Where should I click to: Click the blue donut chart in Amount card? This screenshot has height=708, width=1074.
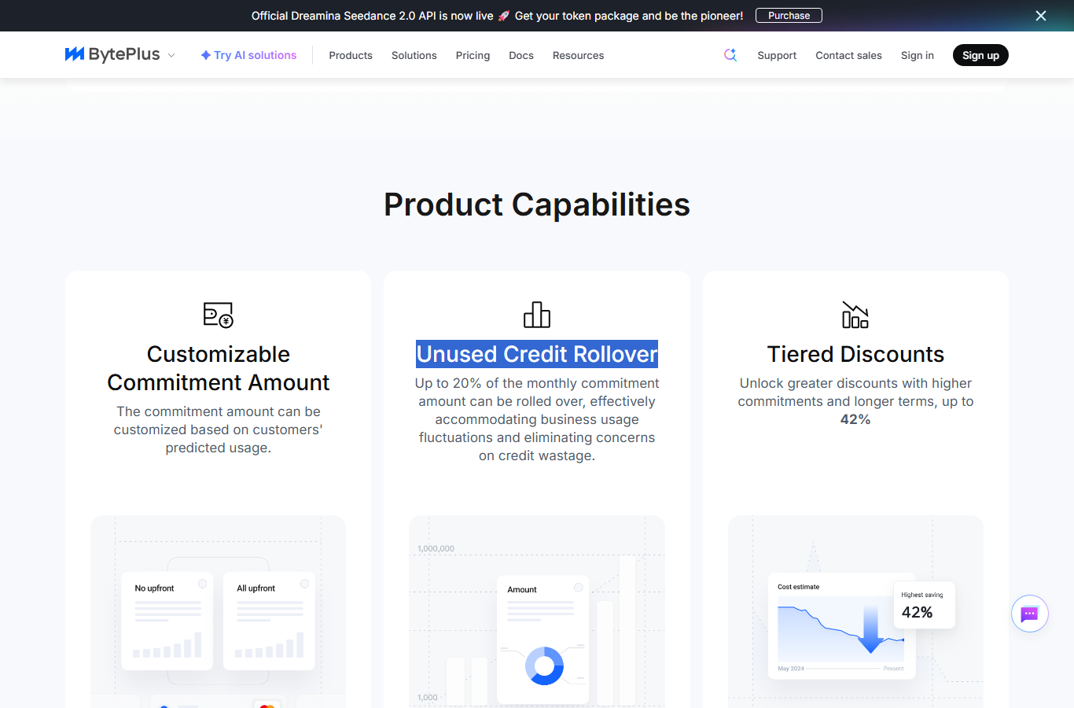(x=544, y=666)
